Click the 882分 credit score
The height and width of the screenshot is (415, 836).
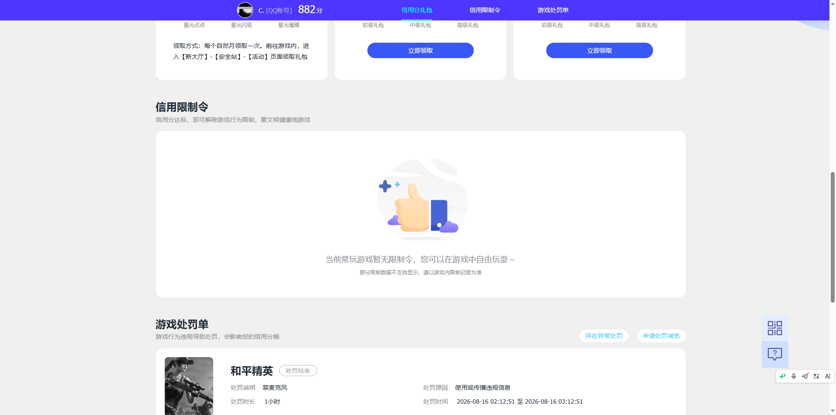point(310,10)
